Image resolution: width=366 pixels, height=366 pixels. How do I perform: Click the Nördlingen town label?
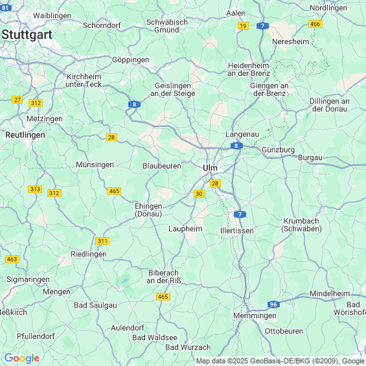click(x=328, y=8)
